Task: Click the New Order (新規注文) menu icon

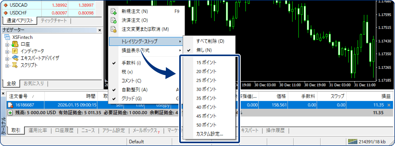Action: tap(113, 12)
